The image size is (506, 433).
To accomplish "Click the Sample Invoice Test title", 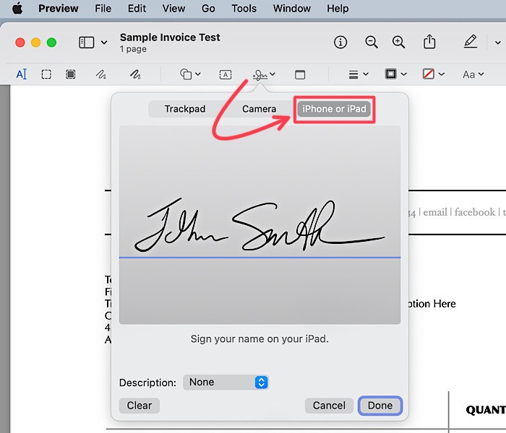I will coord(170,38).
